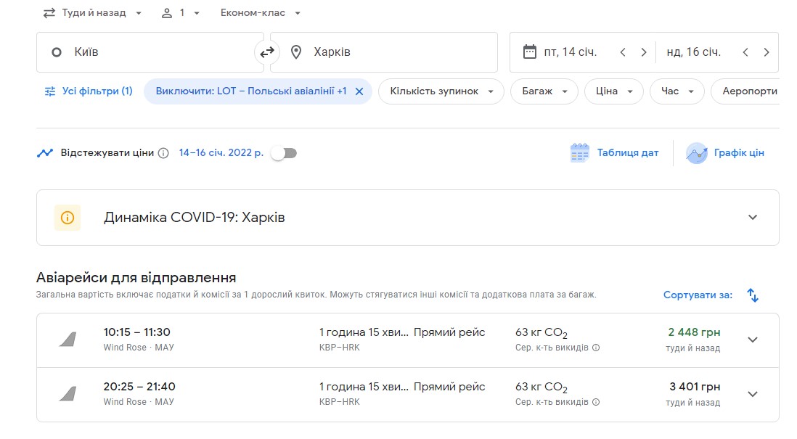This screenshot has width=797, height=439.
Task: Toggle the price tracking switch
Action: (284, 153)
